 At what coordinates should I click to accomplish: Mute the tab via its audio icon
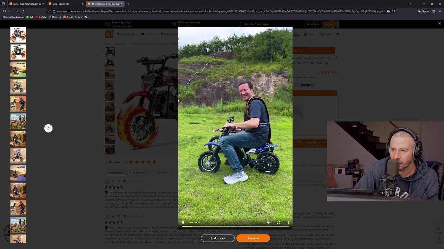[93, 4]
